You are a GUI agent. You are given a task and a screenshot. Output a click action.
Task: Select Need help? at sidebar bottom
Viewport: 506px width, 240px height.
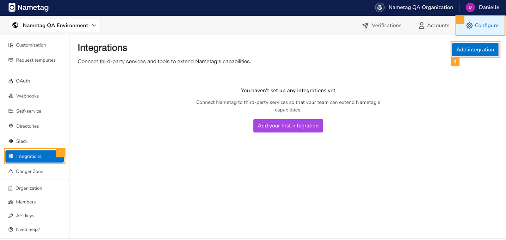28,229
